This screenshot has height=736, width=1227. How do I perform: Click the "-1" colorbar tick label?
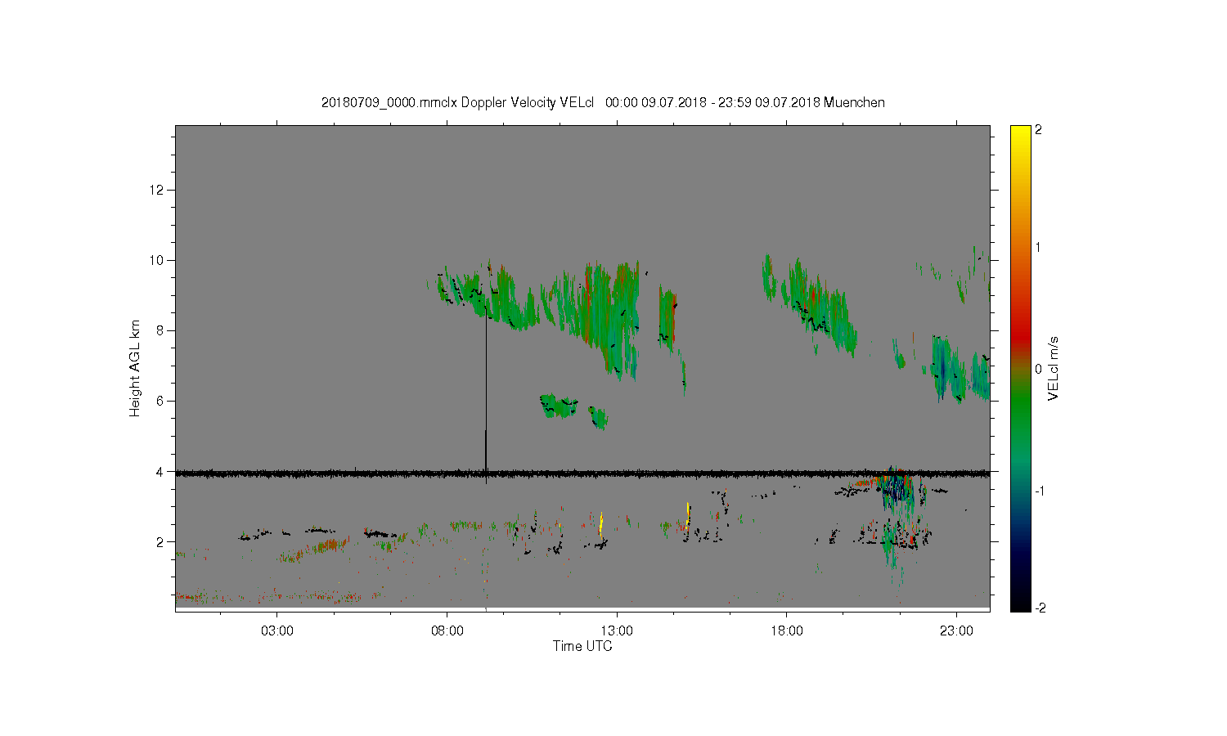[x=1041, y=491]
